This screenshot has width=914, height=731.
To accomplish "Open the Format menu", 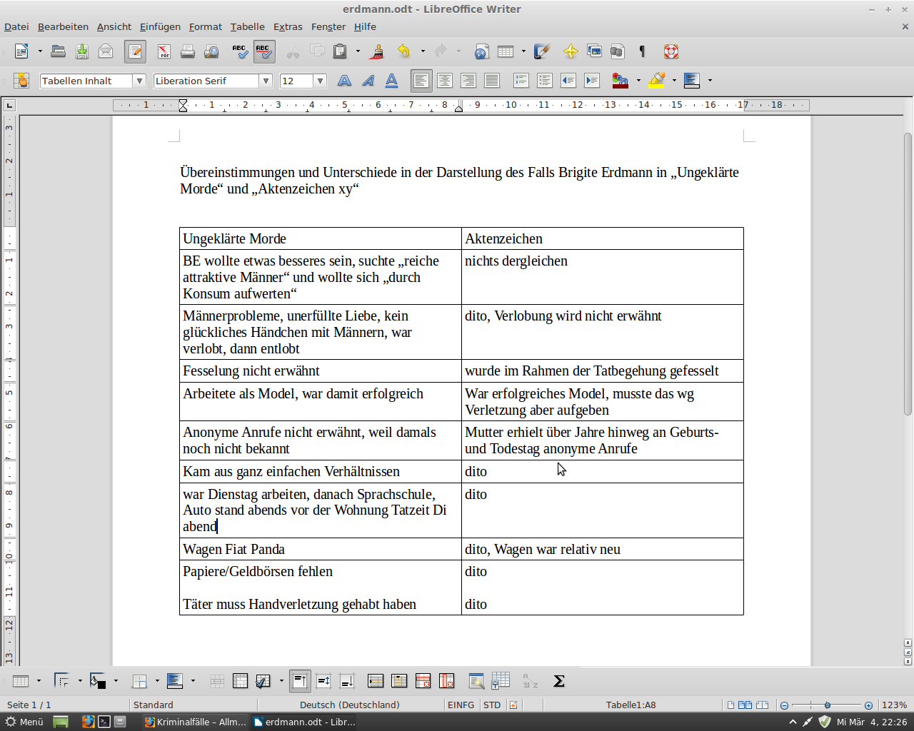I will [x=206, y=26].
